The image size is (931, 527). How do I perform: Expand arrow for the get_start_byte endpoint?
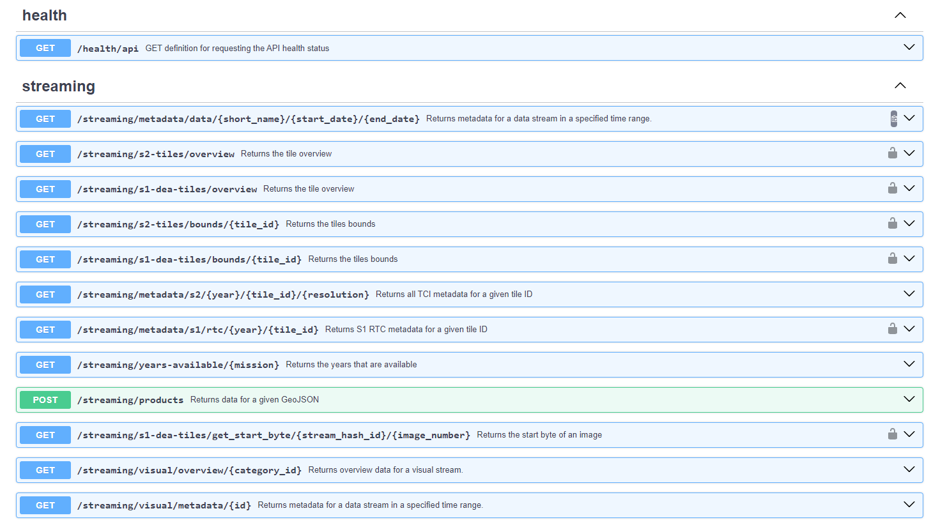tap(909, 434)
